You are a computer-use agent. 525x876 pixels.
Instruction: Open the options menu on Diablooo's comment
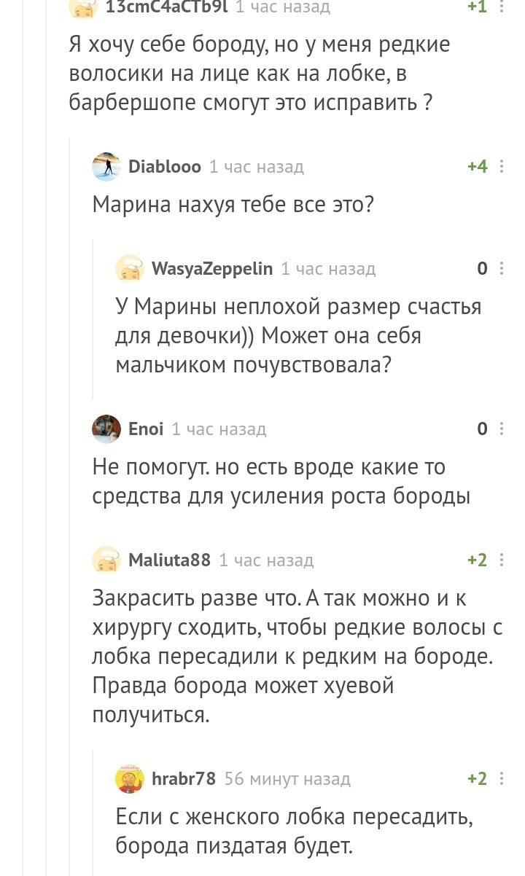pyautogui.click(x=502, y=167)
